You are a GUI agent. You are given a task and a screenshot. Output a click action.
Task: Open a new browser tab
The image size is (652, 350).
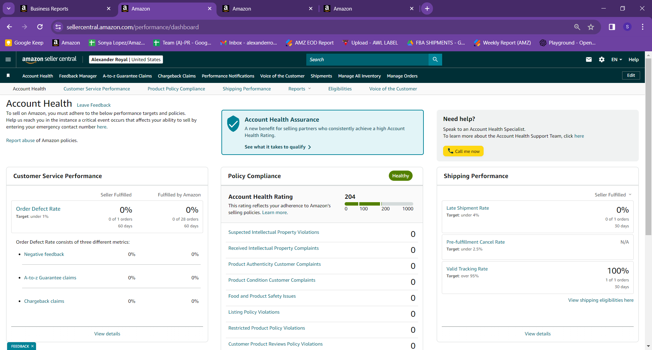point(427,8)
